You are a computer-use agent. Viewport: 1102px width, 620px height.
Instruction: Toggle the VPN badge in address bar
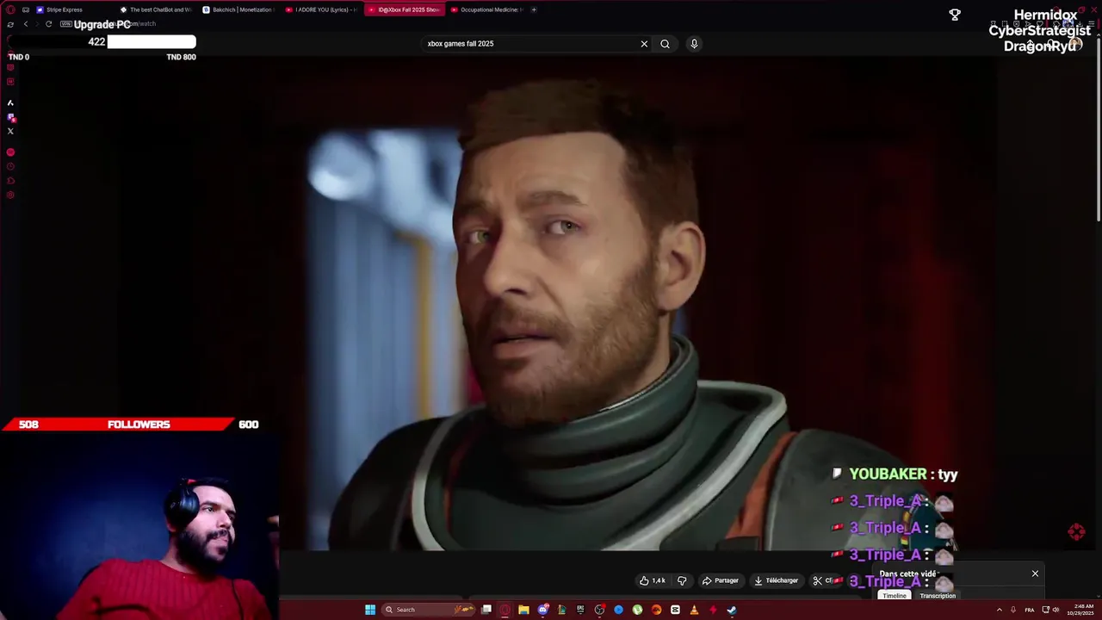pos(65,24)
